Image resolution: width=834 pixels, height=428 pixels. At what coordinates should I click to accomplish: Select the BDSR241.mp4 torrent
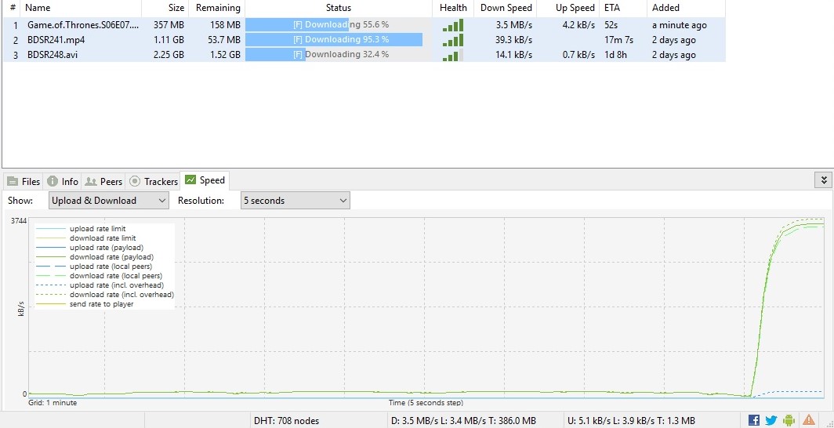(364, 40)
